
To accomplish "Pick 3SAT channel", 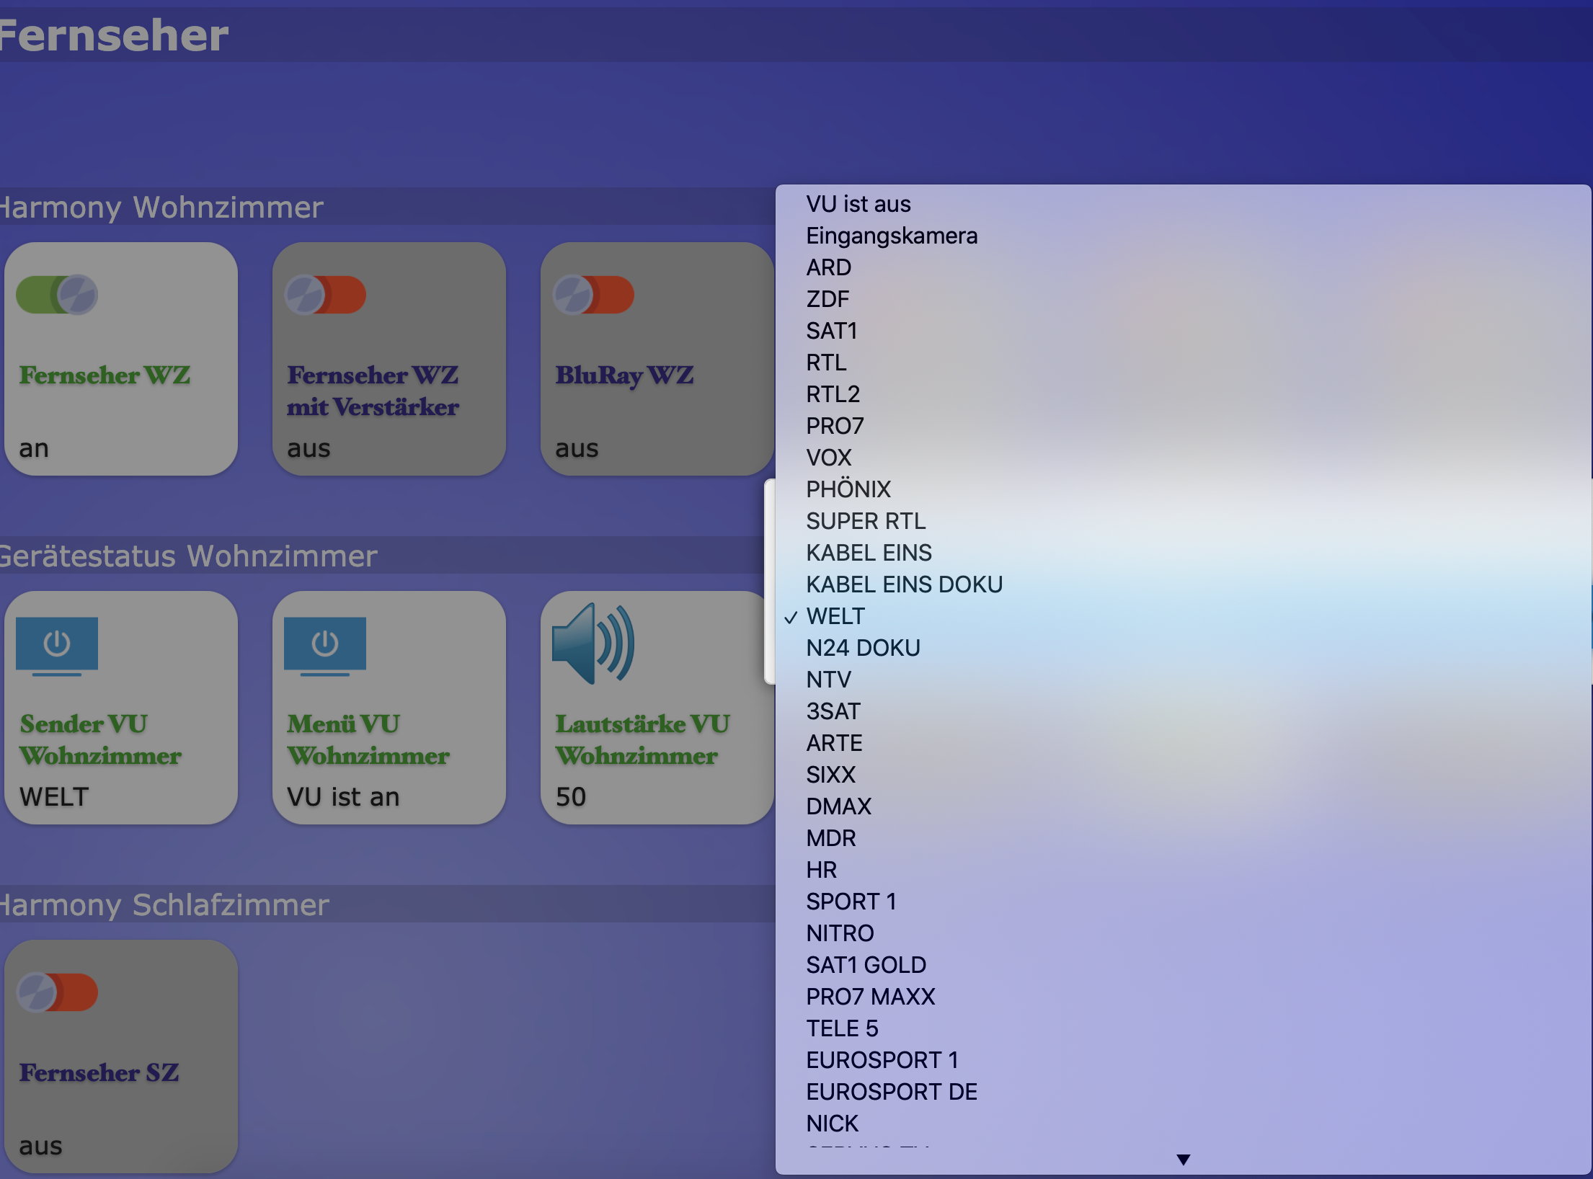I will point(1183,711).
